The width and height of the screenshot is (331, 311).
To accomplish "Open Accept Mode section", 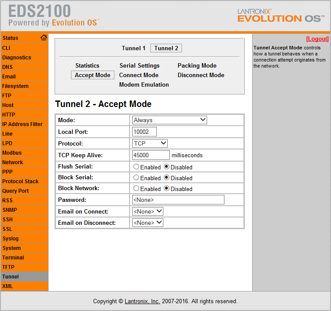I will (x=93, y=75).
